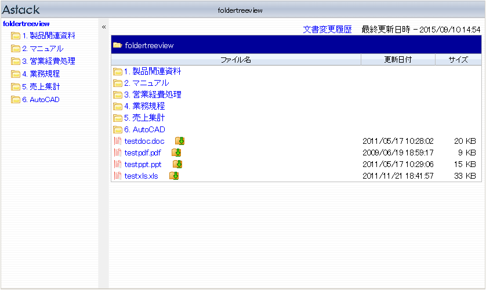Open folder link 3. 営業経費処理 in file list
The height and width of the screenshot is (290, 486).
pyautogui.click(x=153, y=95)
